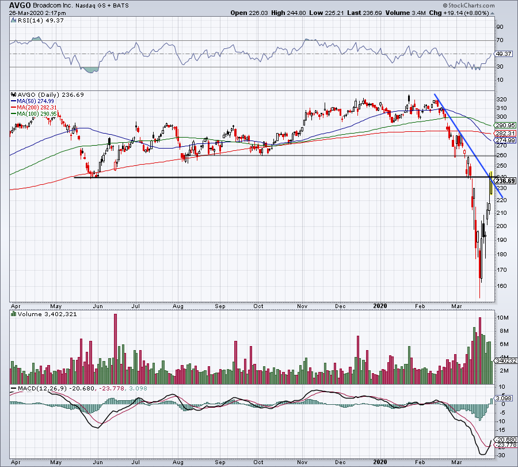
Task: Click the Nasdaq GS + BATS exchange text
Action: coord(102,6)
